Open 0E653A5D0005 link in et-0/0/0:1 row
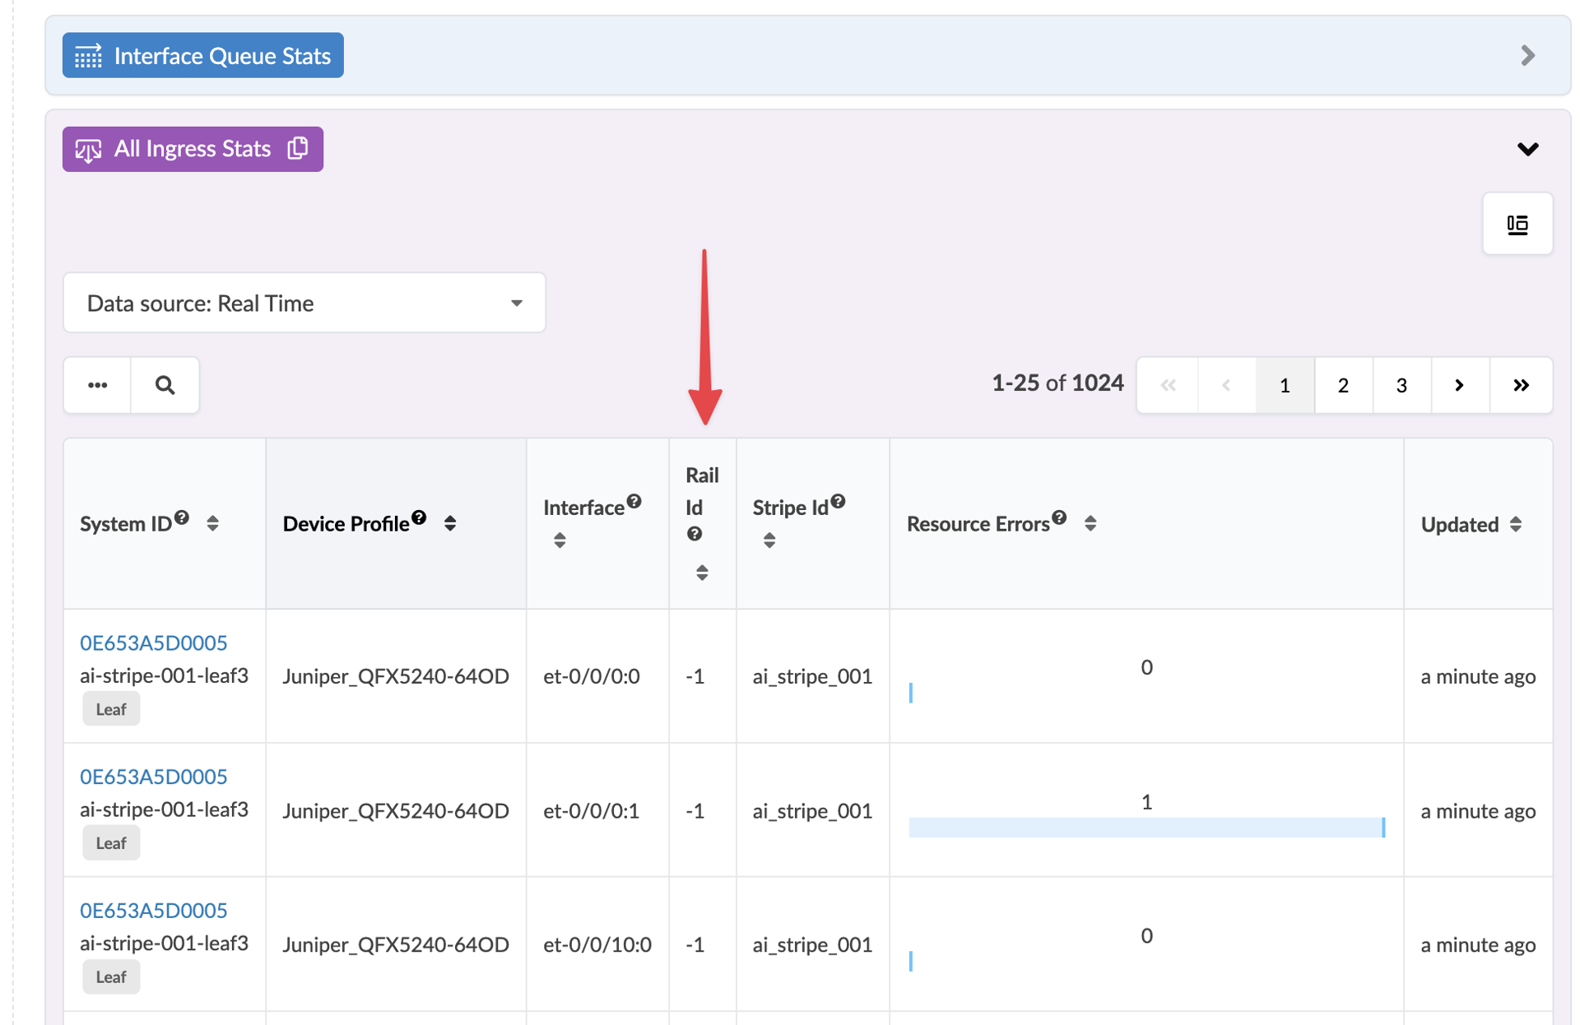Image resolution: width=1580 pixels, height=1025 pixels. tap(153, 777)
